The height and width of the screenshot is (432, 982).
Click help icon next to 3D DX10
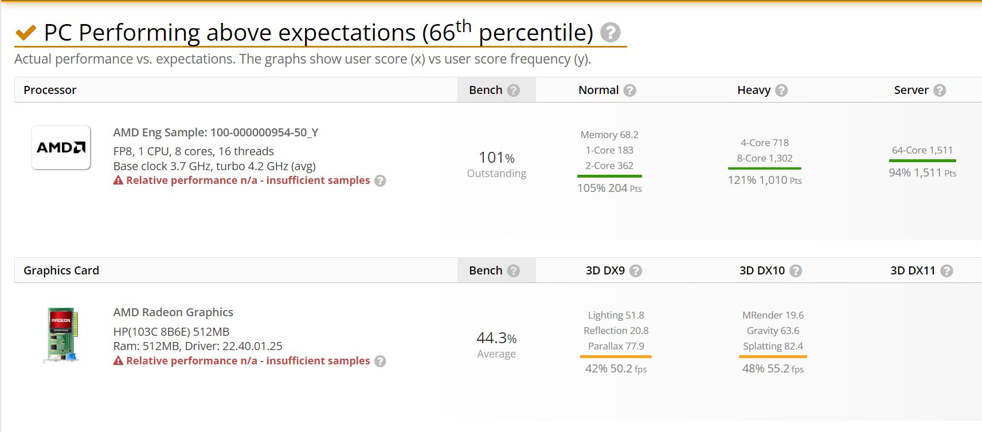[796, 271]
